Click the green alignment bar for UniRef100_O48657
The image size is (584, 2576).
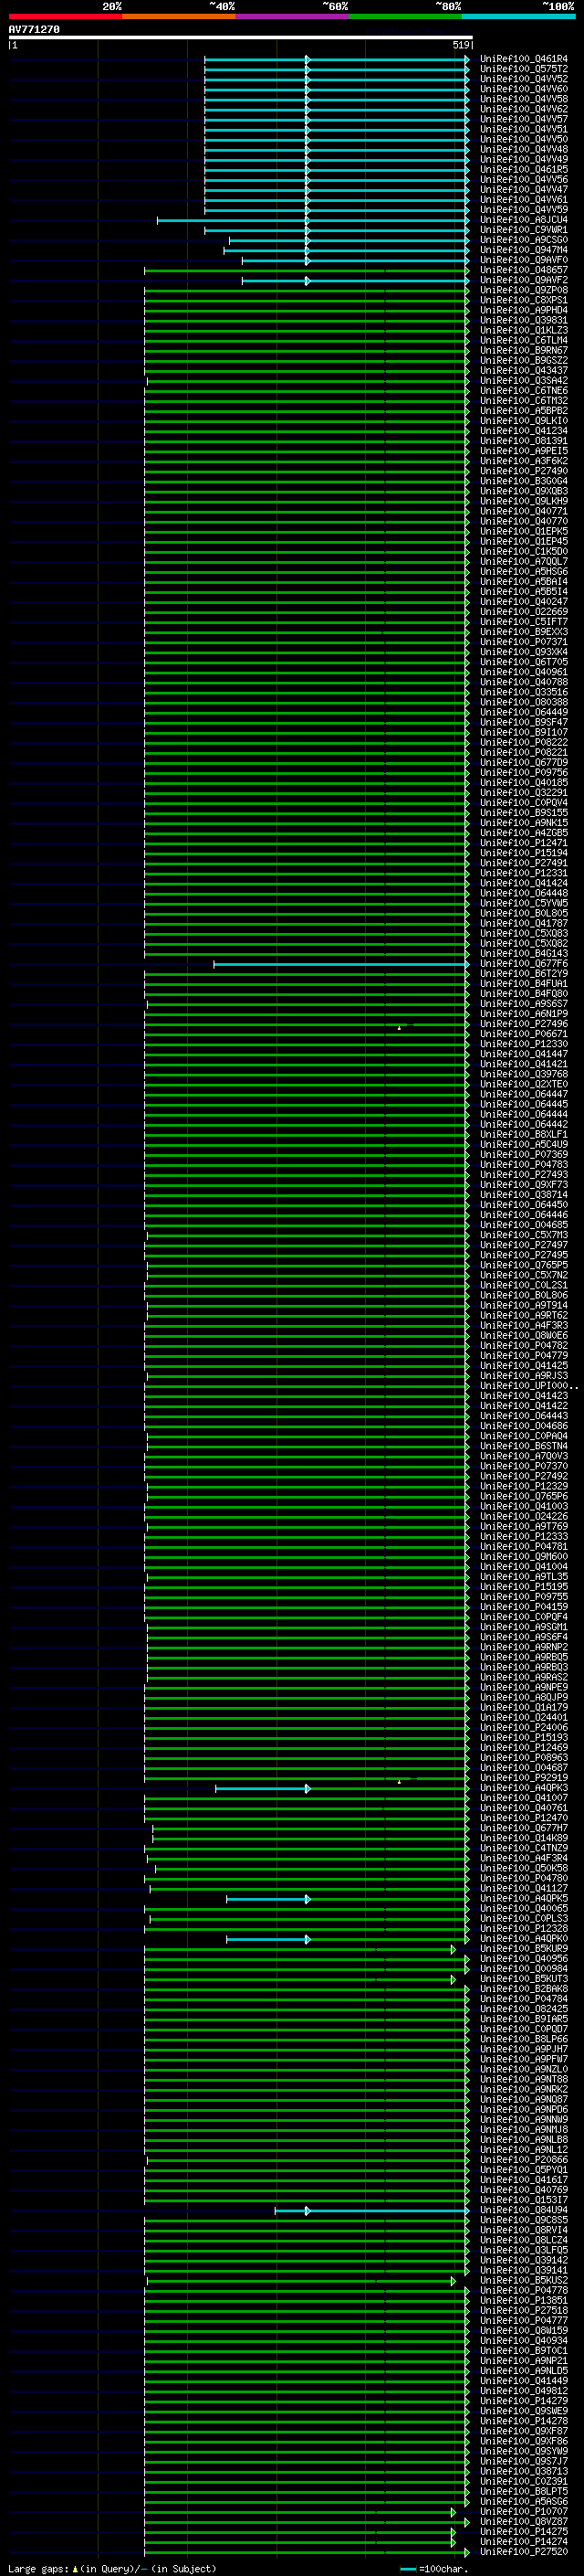[307, 270]
